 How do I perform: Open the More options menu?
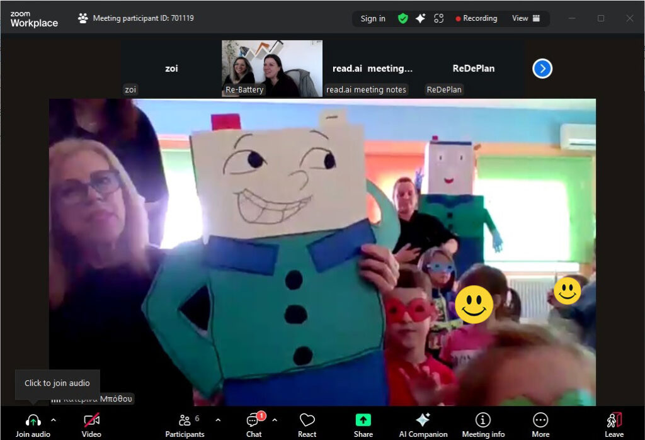click(540, 424)
